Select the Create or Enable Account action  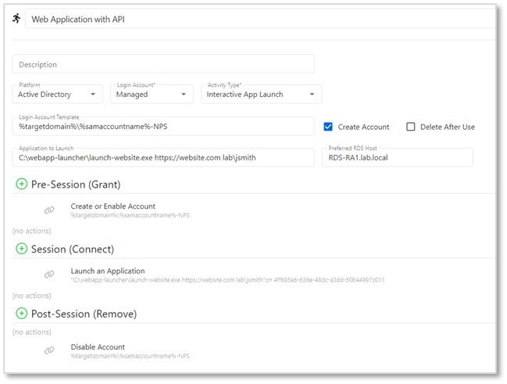[112, 206]
